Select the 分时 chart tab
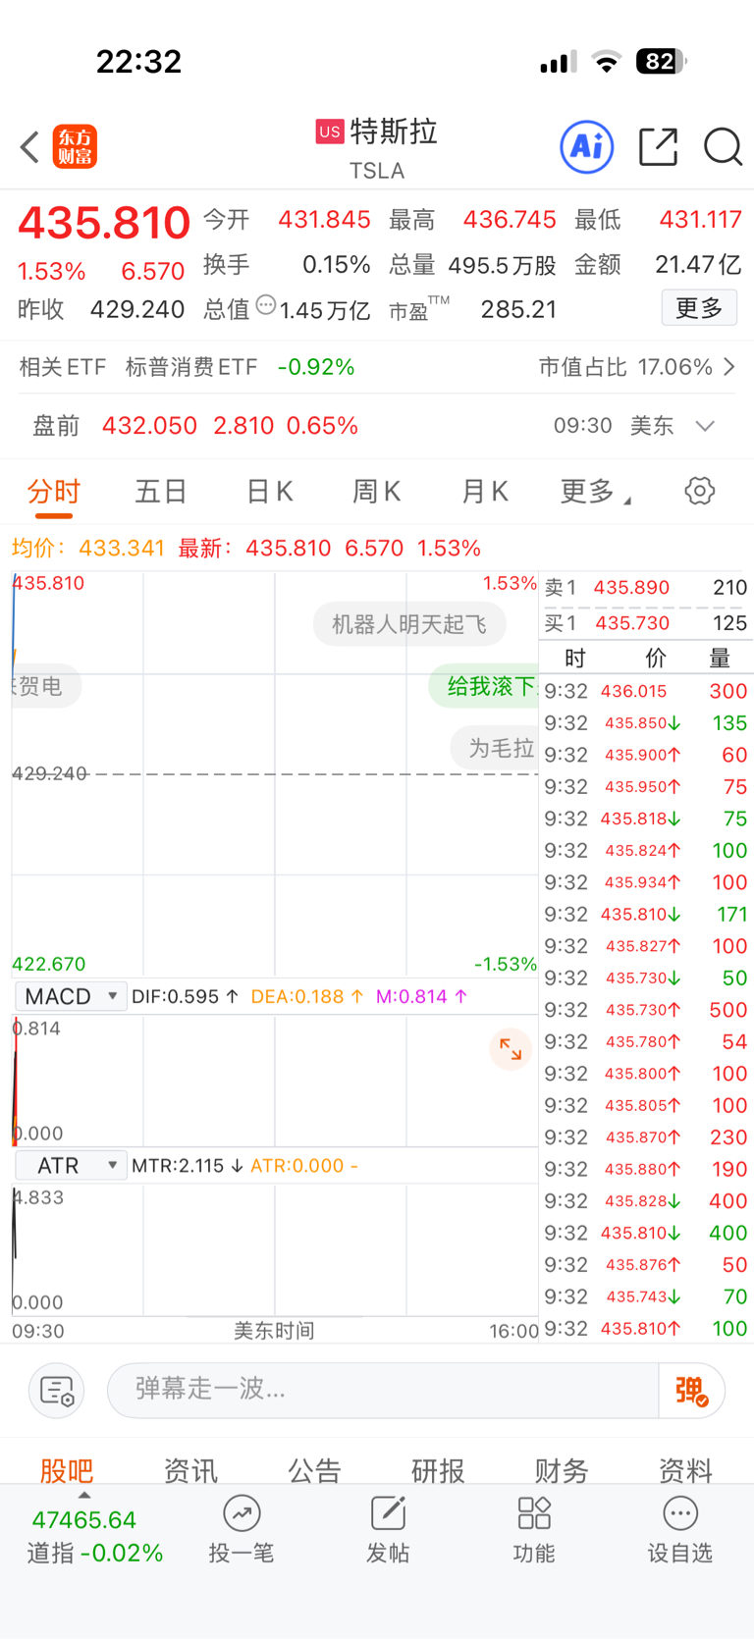 (x=54, y=491)
